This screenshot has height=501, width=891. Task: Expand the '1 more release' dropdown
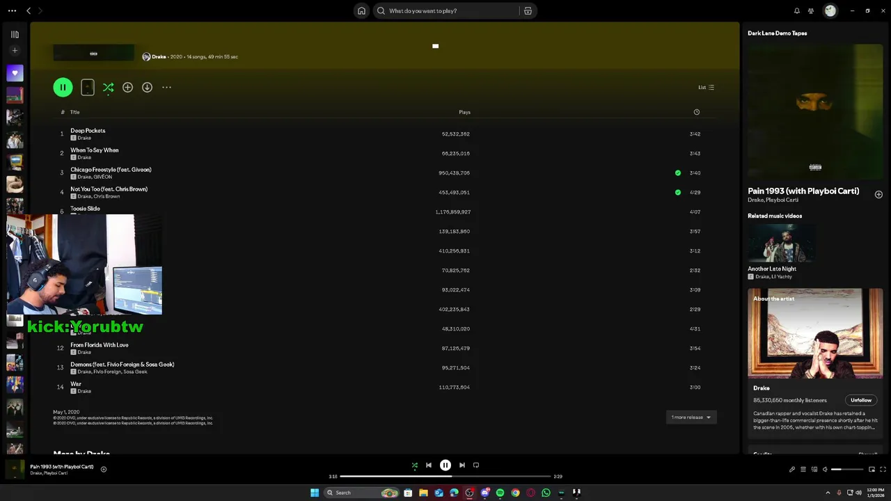691,417
